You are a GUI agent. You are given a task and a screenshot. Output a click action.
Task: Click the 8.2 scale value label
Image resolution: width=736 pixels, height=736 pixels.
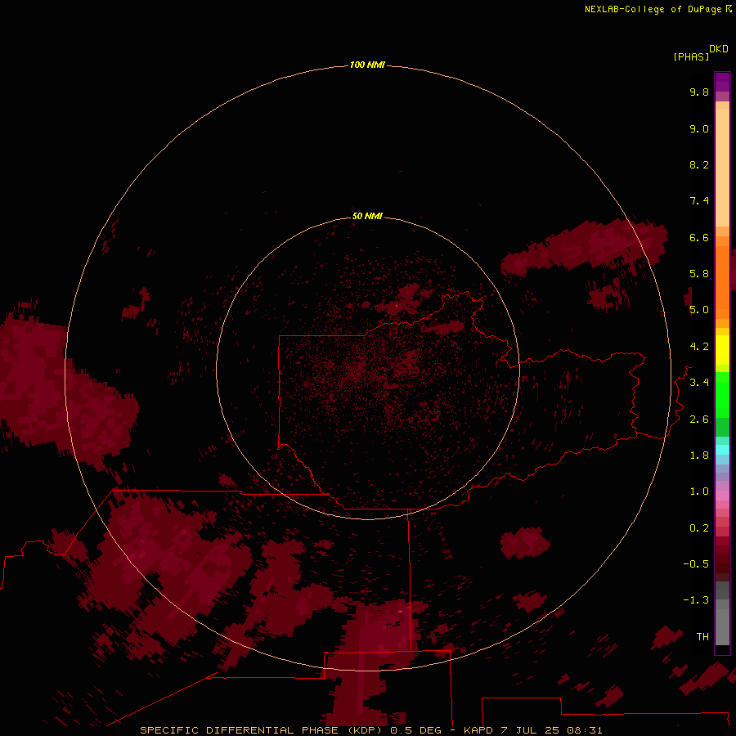699,164
